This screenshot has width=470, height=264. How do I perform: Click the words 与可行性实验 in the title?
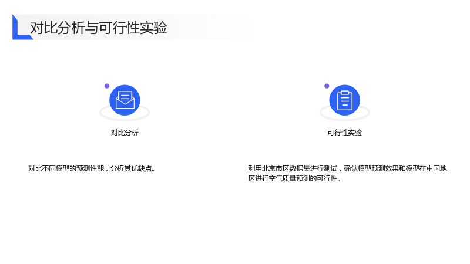[x=126, y=28]
